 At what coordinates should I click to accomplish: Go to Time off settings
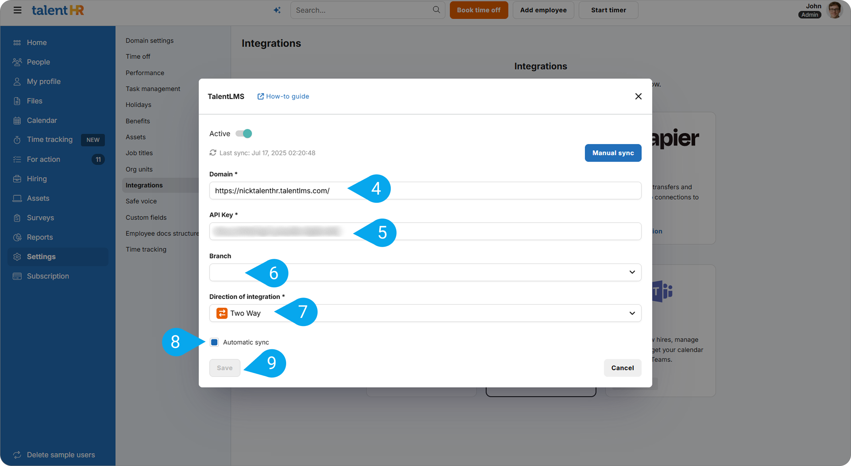coord(138,56)
